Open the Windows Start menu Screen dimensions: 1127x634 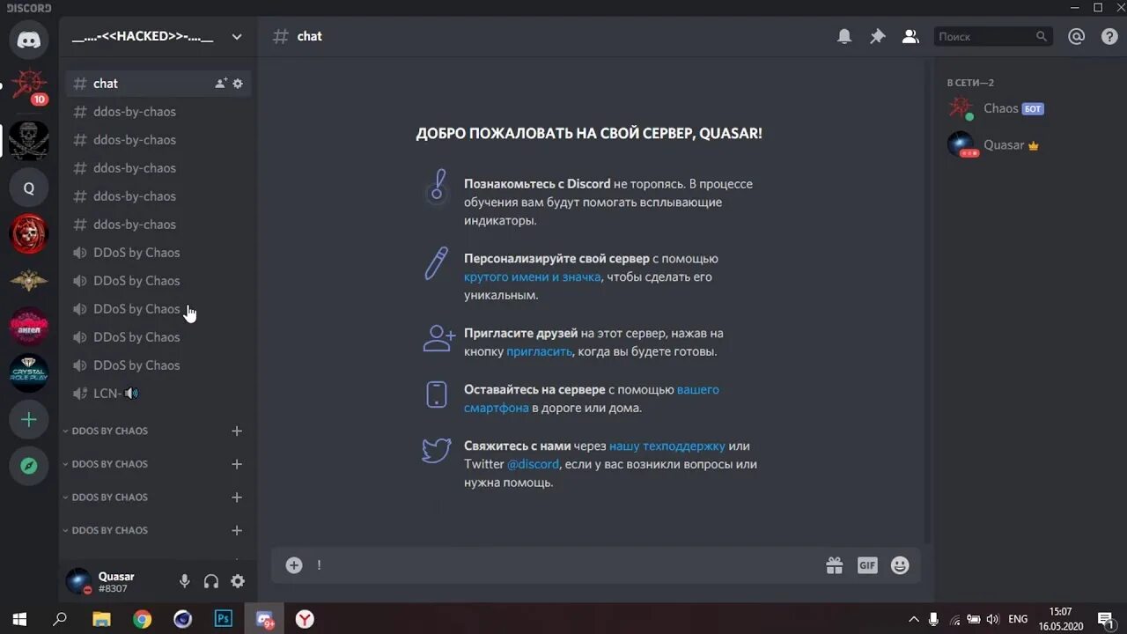point(19,619)
